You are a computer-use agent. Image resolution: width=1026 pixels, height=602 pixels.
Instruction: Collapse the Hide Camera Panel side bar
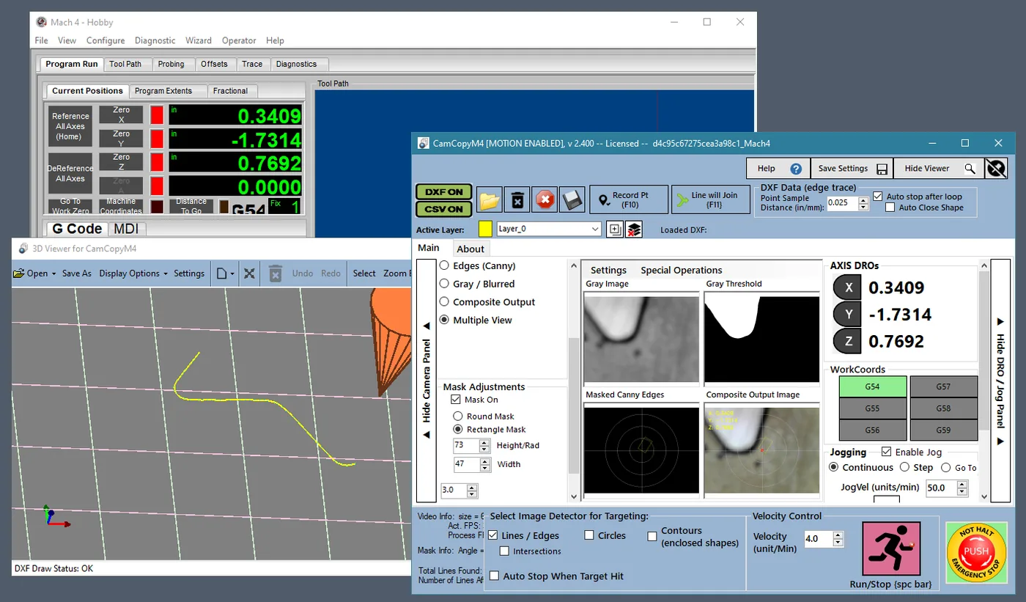tap(426, 381)
